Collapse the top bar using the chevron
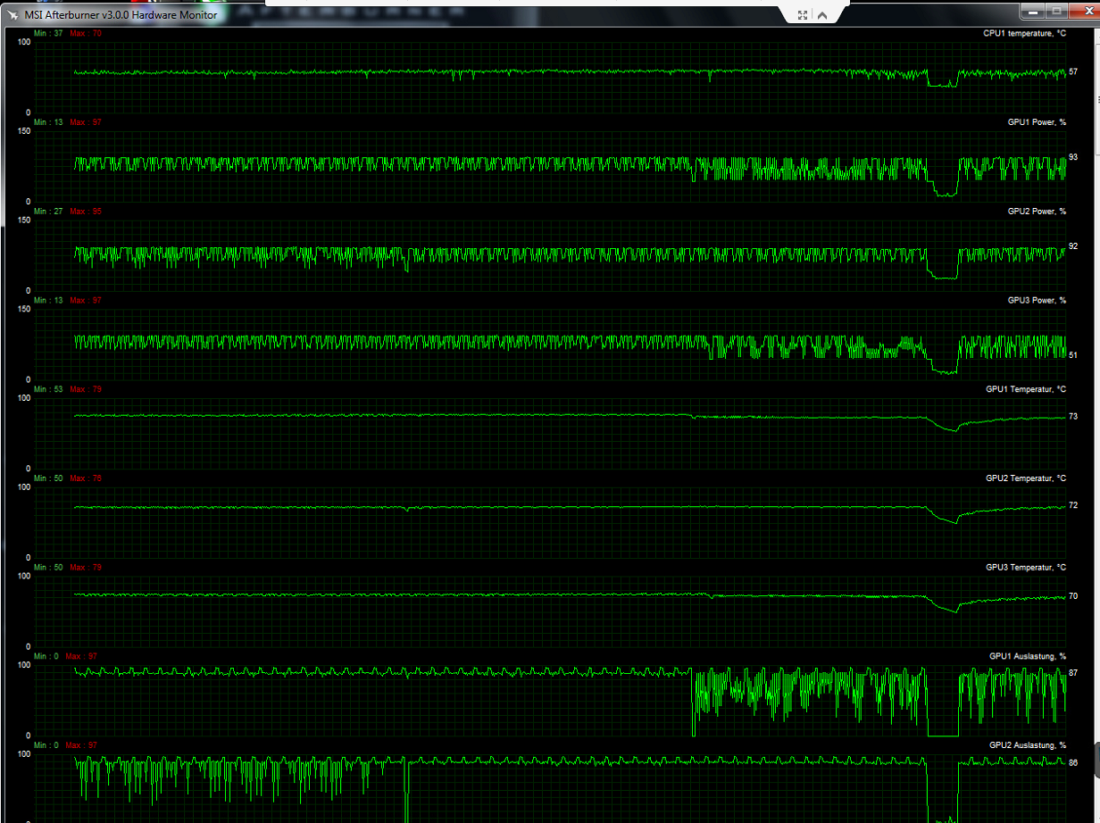The image size is (1100, 823). click(x=821, y=14)
